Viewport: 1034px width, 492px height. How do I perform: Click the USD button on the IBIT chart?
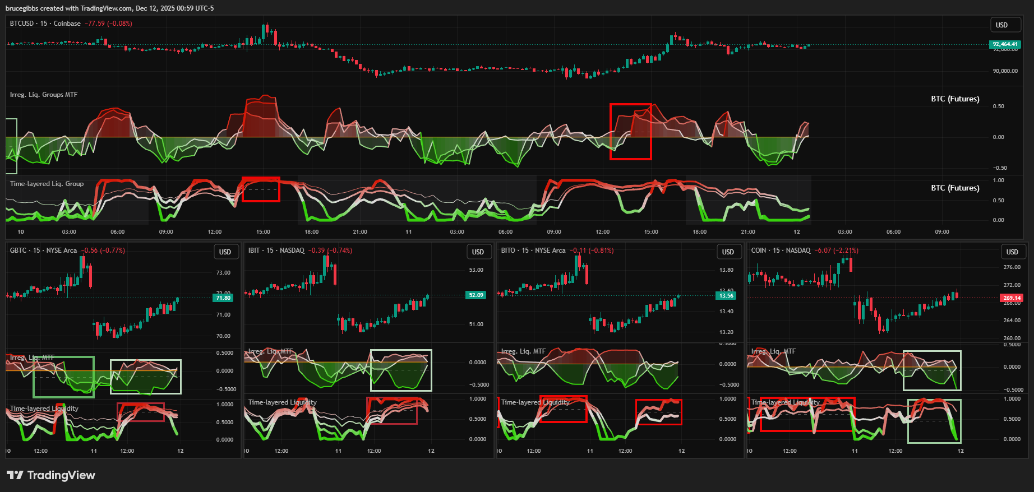click(478, 252)
